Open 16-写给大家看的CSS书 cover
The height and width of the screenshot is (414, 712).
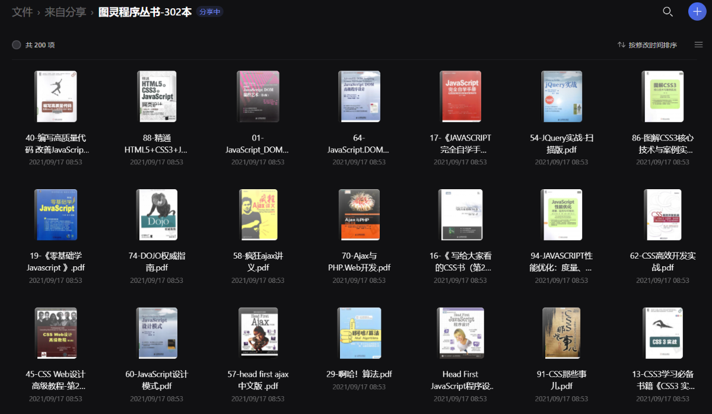pos(460,215)
